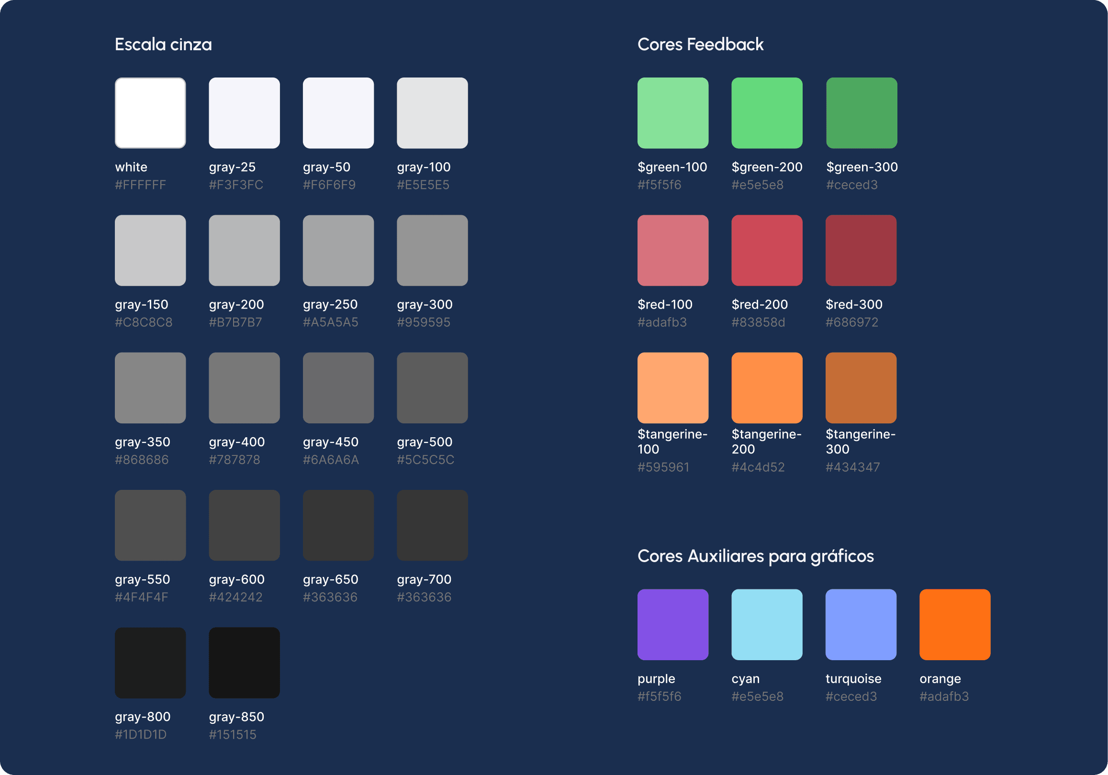This screenshot has width=1108, height=775.
Task: Choose the purple chart color swatch
Action: click(673, 624)
